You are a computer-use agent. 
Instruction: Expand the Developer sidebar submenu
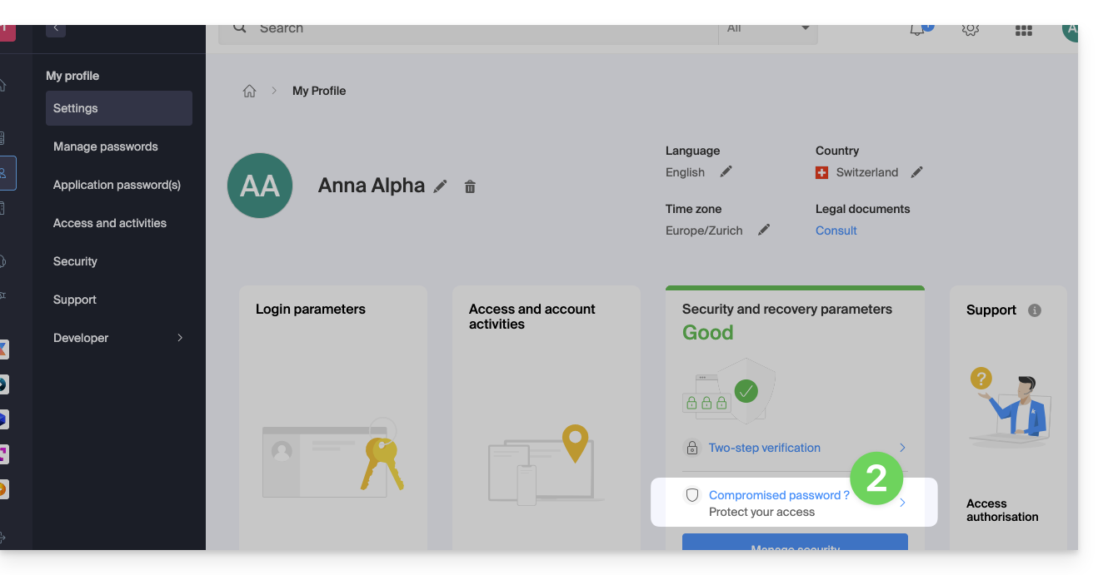(179, 338)
